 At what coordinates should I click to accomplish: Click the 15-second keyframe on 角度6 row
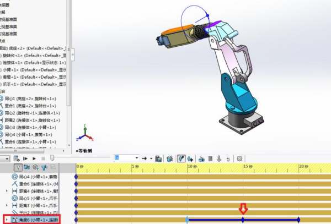click(x=243, y=220)
